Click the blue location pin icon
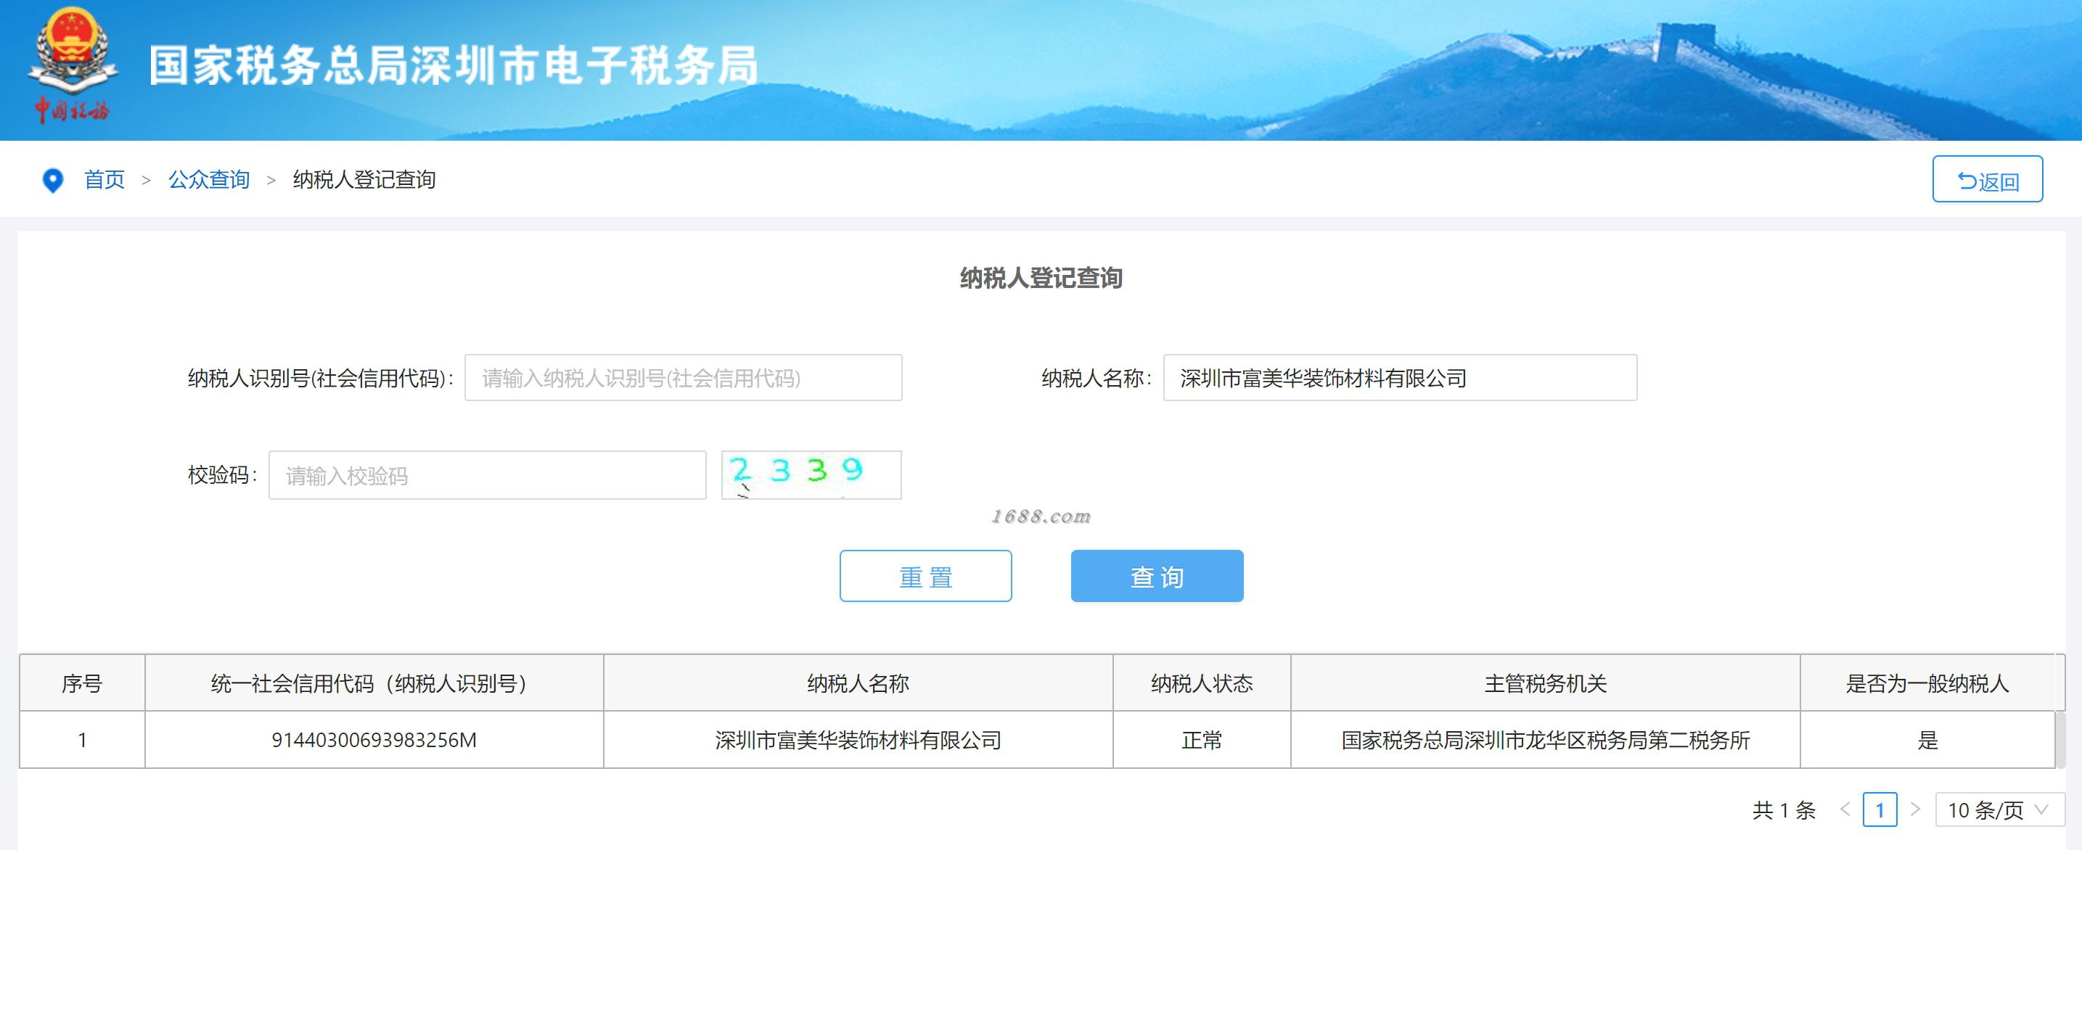 [x=52, y=180]
